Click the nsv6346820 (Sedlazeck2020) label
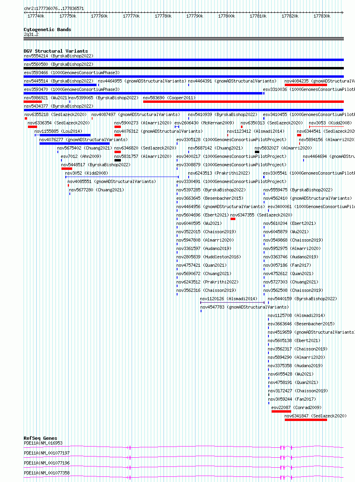The width and height of the screenshot is (355, 482). [145, 148]
